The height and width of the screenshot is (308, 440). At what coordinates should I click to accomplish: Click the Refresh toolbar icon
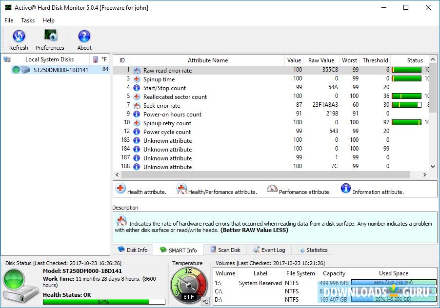click(19, 36)
